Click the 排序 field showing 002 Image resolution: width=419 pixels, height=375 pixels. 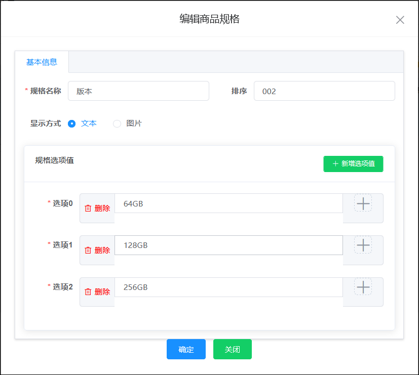tap(324, 91)
